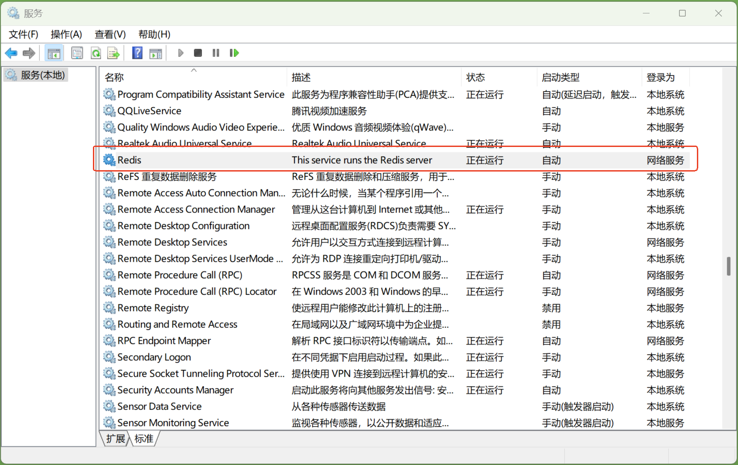
Task: Select Remote Procedure Call (RPC) service name
Action: [180, 275]
